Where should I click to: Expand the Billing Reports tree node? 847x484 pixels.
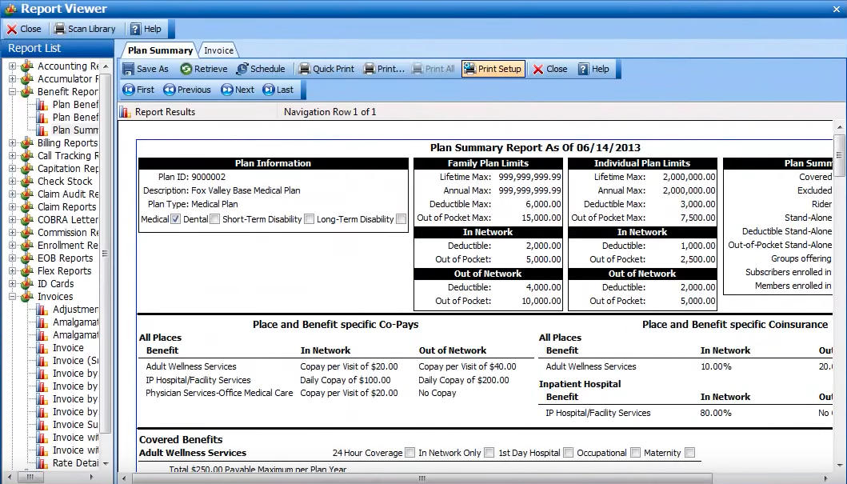click(x=13, y=143)
